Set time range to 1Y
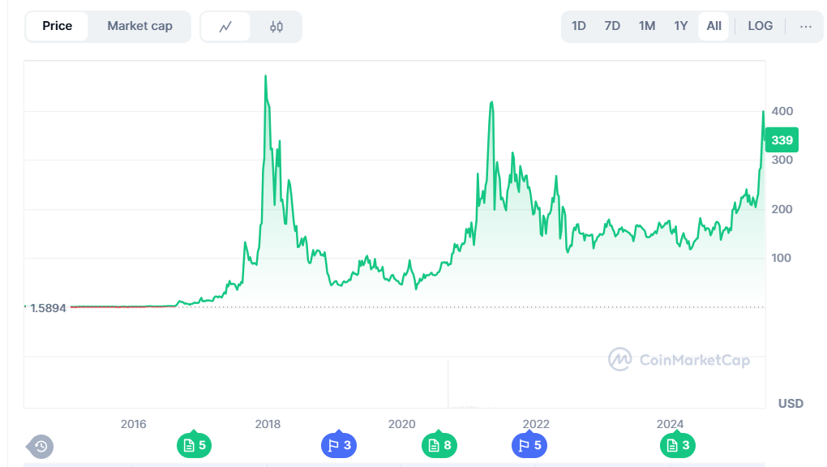Screen dimensions: 827x467 [681, 26]
